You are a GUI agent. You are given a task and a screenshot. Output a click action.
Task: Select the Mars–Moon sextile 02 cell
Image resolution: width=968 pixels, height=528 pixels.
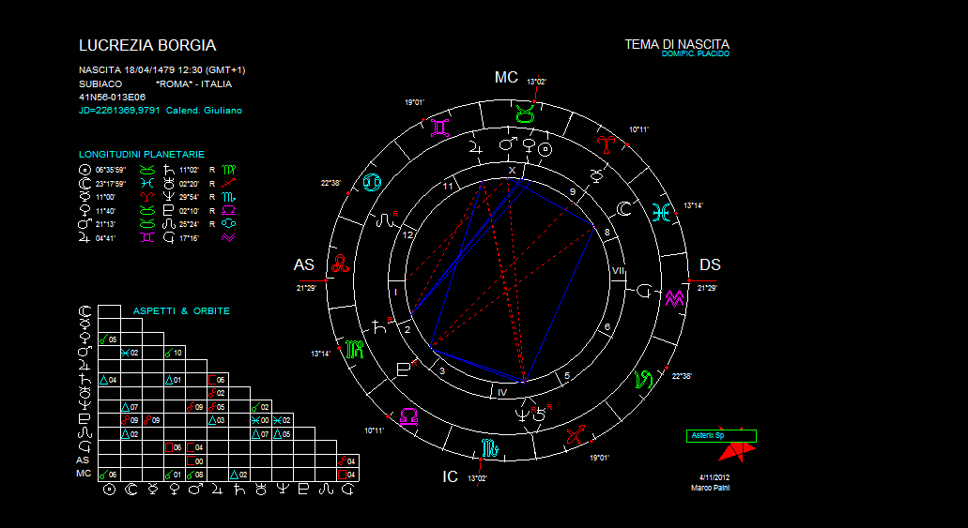point(131,353)
